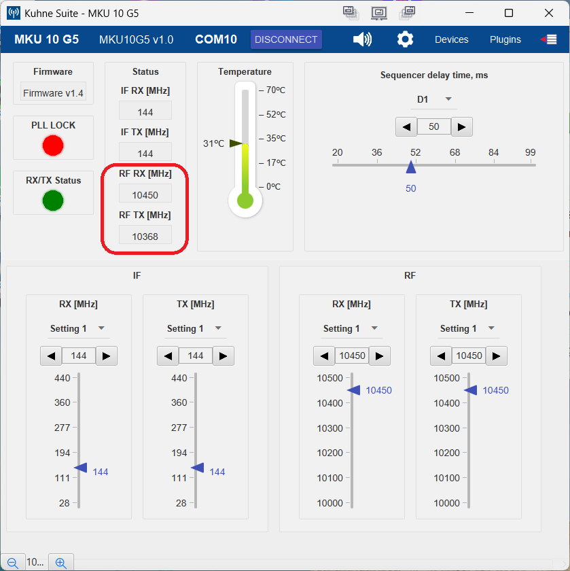This screenshot has width=570, height=571.
Task: Click the 31°C temperature pointer
Action: point(236,143)
